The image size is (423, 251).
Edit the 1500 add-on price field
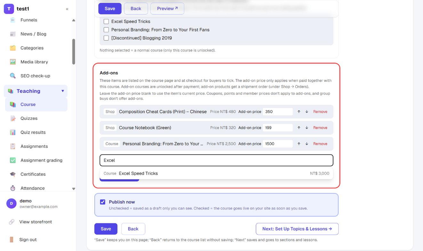278,144
